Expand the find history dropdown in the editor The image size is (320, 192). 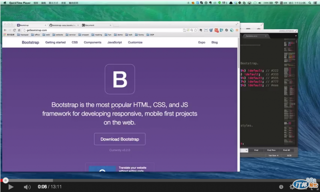(246, 150)
